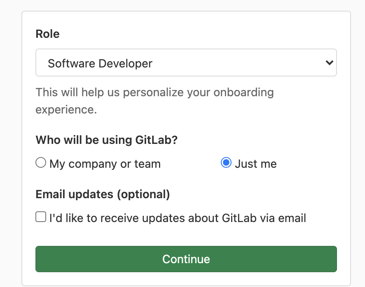Click the 'Role' heading label
Viewport: 365px width, 287px height.
47,34
